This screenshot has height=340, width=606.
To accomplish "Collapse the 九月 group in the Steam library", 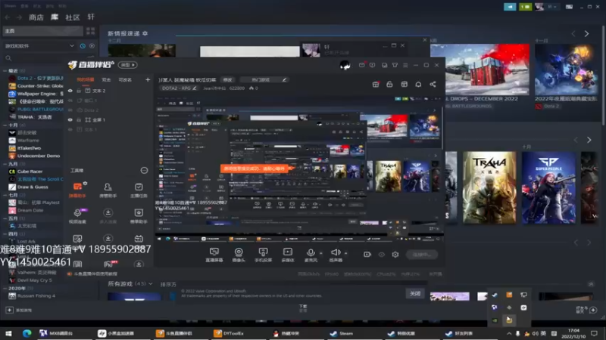I will coord(5,164).
